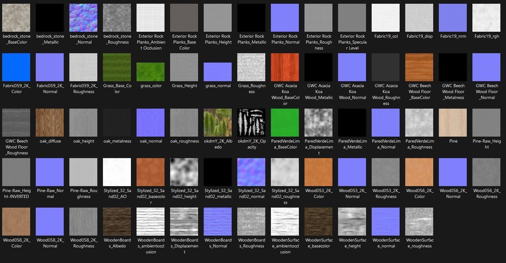
Task: Select green ParedVerdeLima_BaseColor thumbnail
Action: pyautogui.click(x=285, y=123)
